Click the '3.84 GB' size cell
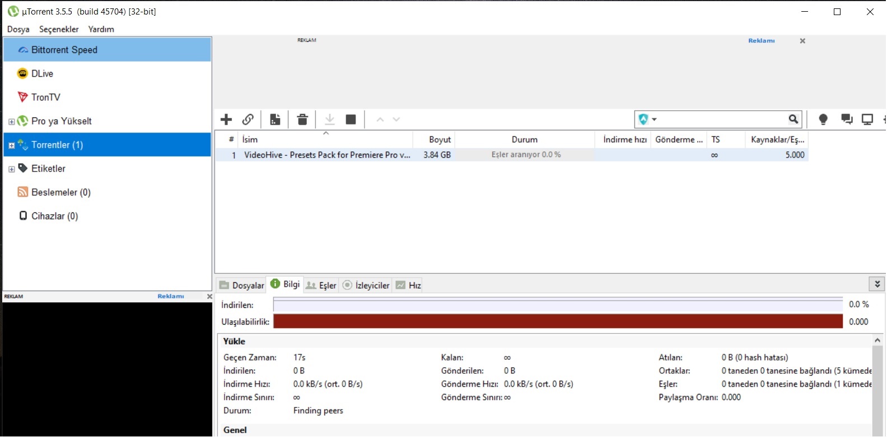This screenshot has width=887, height=437. coord(437,155)
